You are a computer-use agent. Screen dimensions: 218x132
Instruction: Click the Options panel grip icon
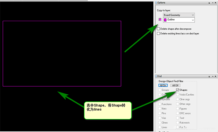tap(156, 3)
